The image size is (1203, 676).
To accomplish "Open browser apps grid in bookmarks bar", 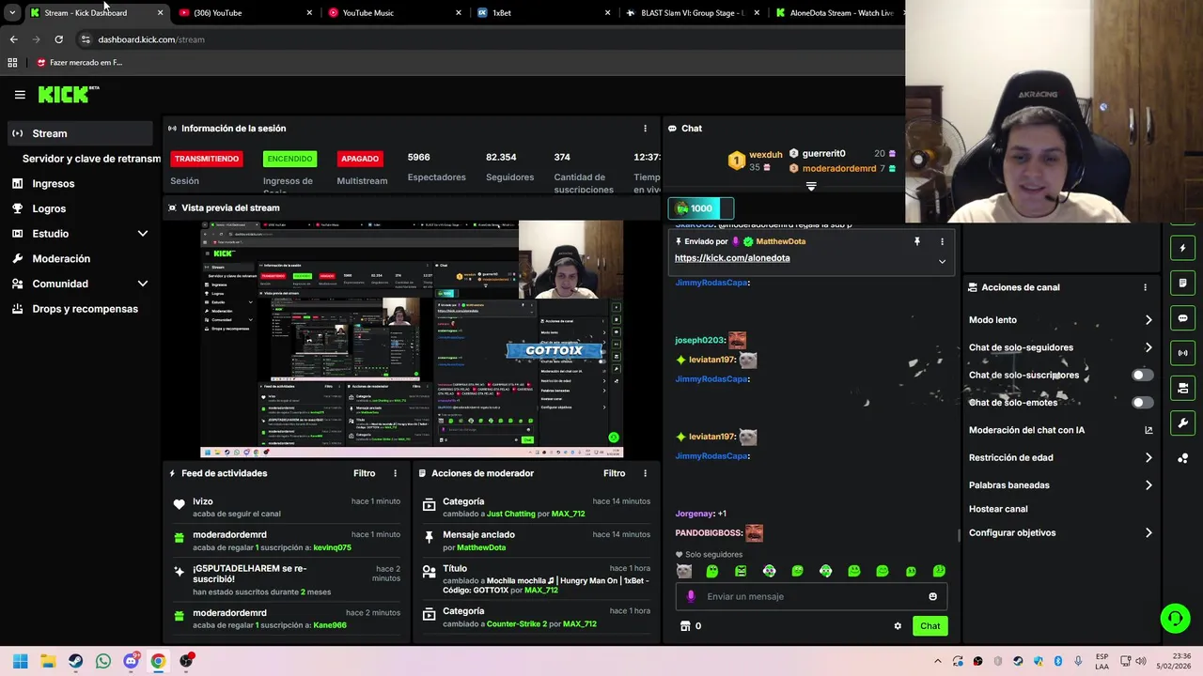I will pyautogui.click(x=12, y=63).
